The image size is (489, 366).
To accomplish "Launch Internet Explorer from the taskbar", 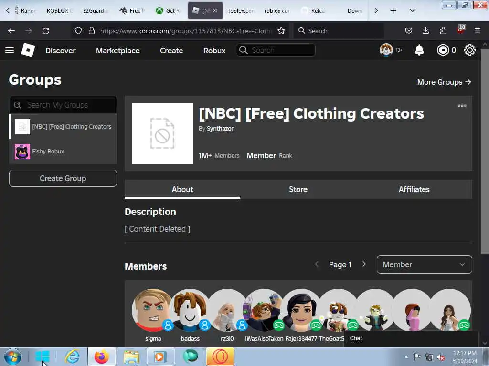I will point(72,356).
